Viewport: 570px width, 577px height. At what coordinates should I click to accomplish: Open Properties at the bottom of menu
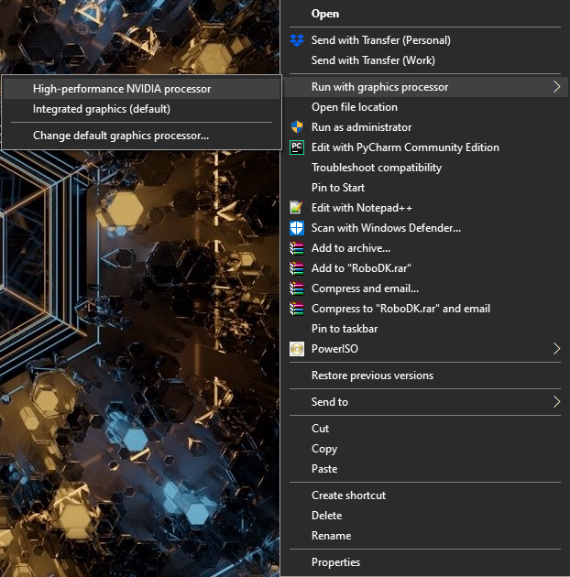coord(335,562)
